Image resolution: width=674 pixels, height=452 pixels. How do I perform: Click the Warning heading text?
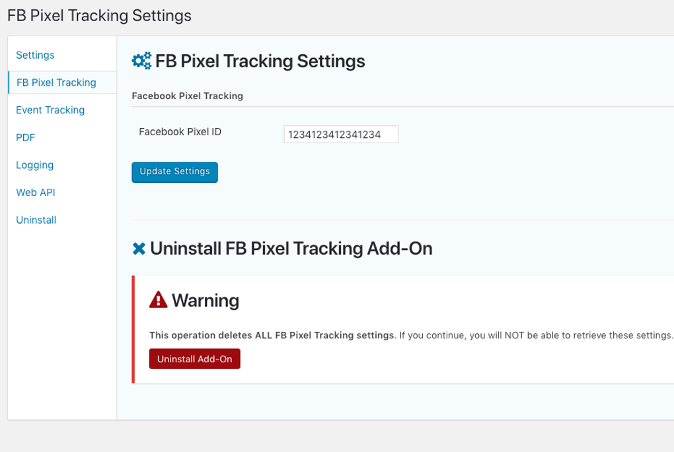point(205,300)
